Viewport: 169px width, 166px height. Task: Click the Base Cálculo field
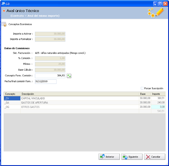click(50, 70)
